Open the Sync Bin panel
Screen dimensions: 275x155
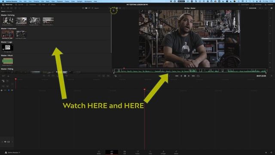click(19, 5)
